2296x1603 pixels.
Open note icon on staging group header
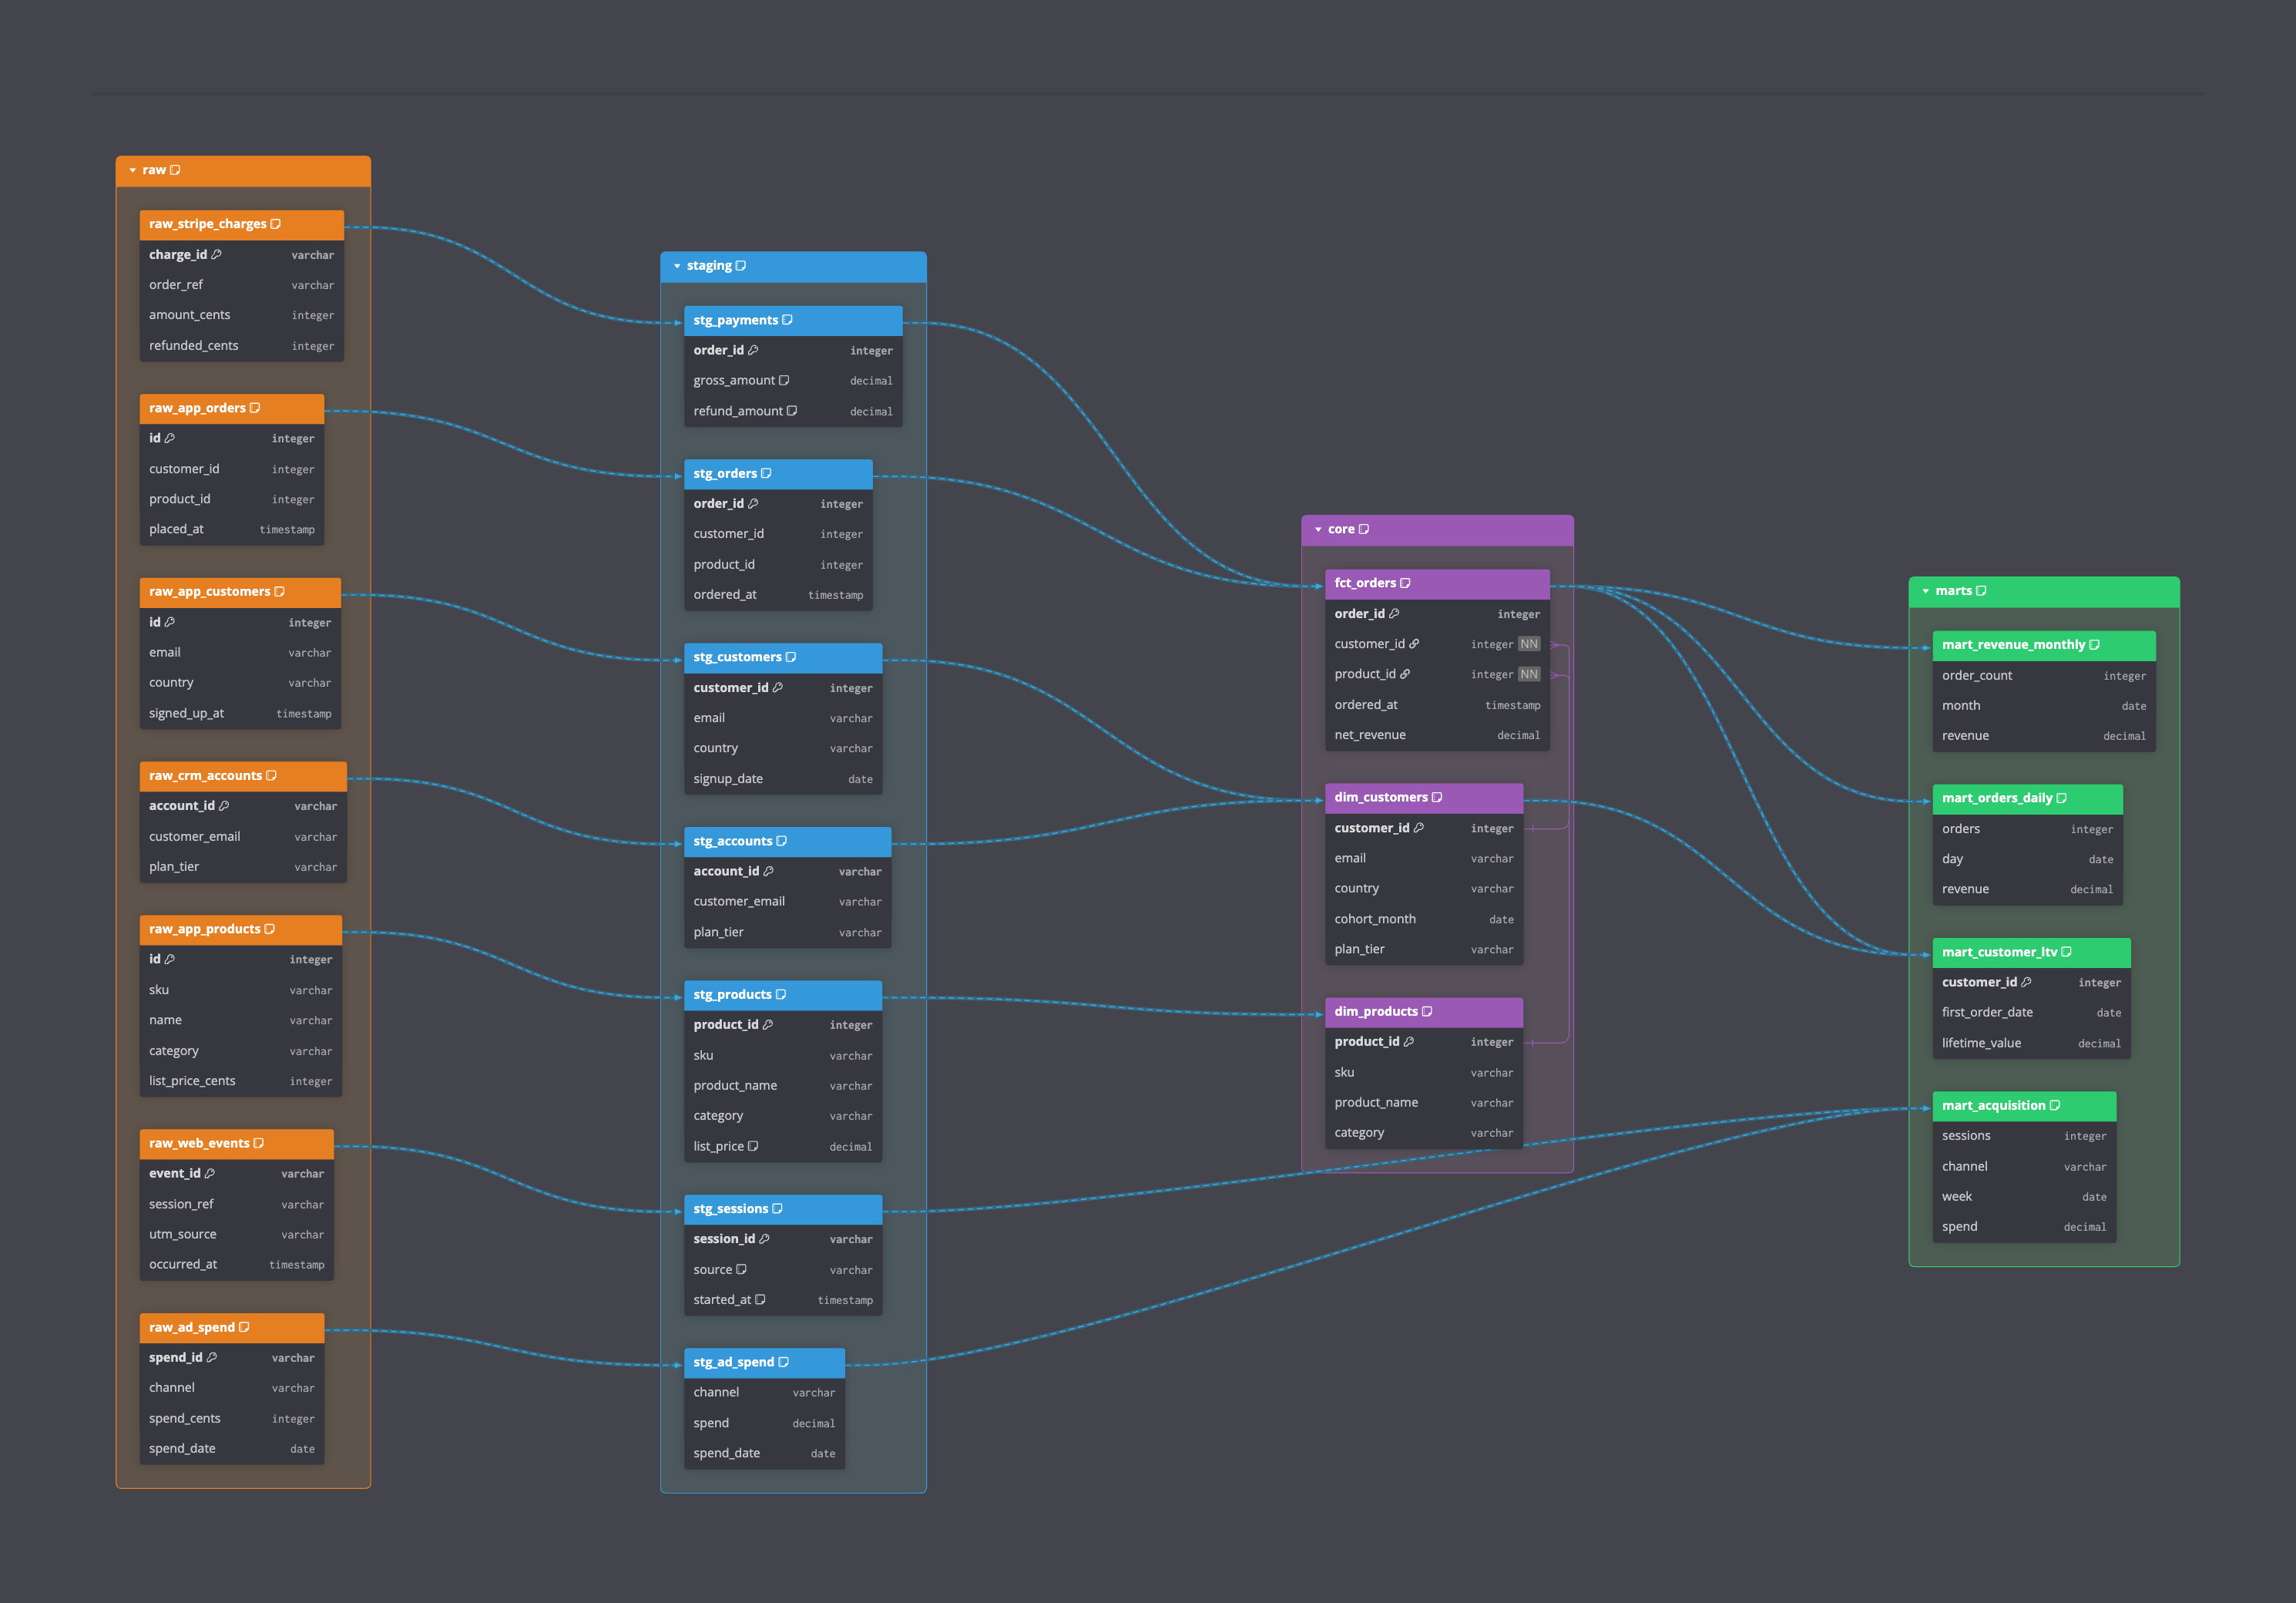pyautogui.click(x=740, y=266)
